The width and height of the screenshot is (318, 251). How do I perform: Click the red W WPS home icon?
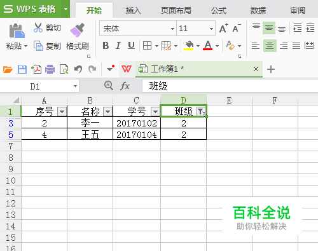(127, 69)
